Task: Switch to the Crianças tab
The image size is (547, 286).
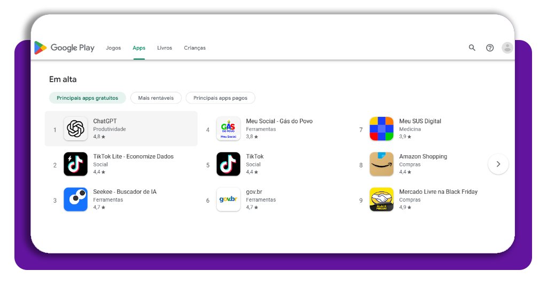Action: 194,48
